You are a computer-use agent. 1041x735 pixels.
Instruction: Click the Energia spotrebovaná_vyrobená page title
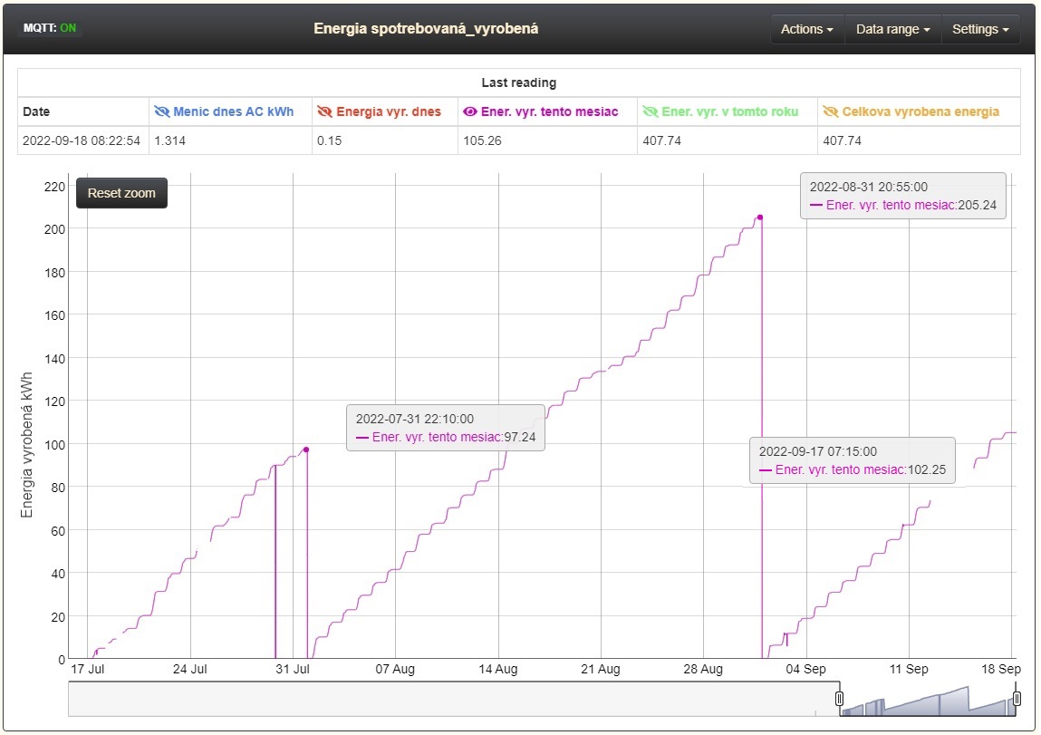[426, 29]
